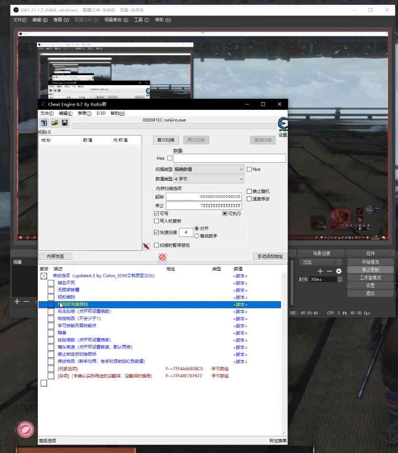Click the cheat table vertical scrollbar

[284, 355]
